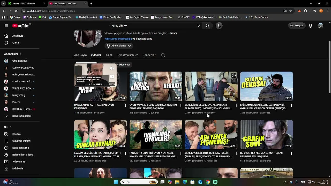Select the Eski yüklenenler filter chip
The image size is (331, 186).
(x=122, y=65)
